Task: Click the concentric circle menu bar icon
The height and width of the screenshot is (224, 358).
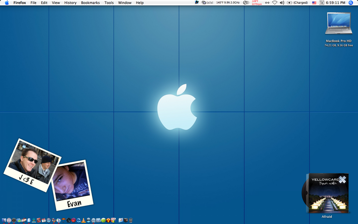Action: tap(246, 3)
